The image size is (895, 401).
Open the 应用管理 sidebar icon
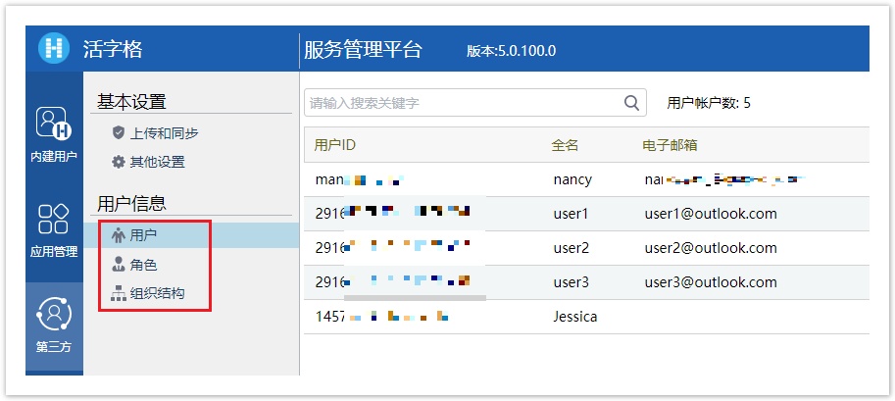[54, 219]
